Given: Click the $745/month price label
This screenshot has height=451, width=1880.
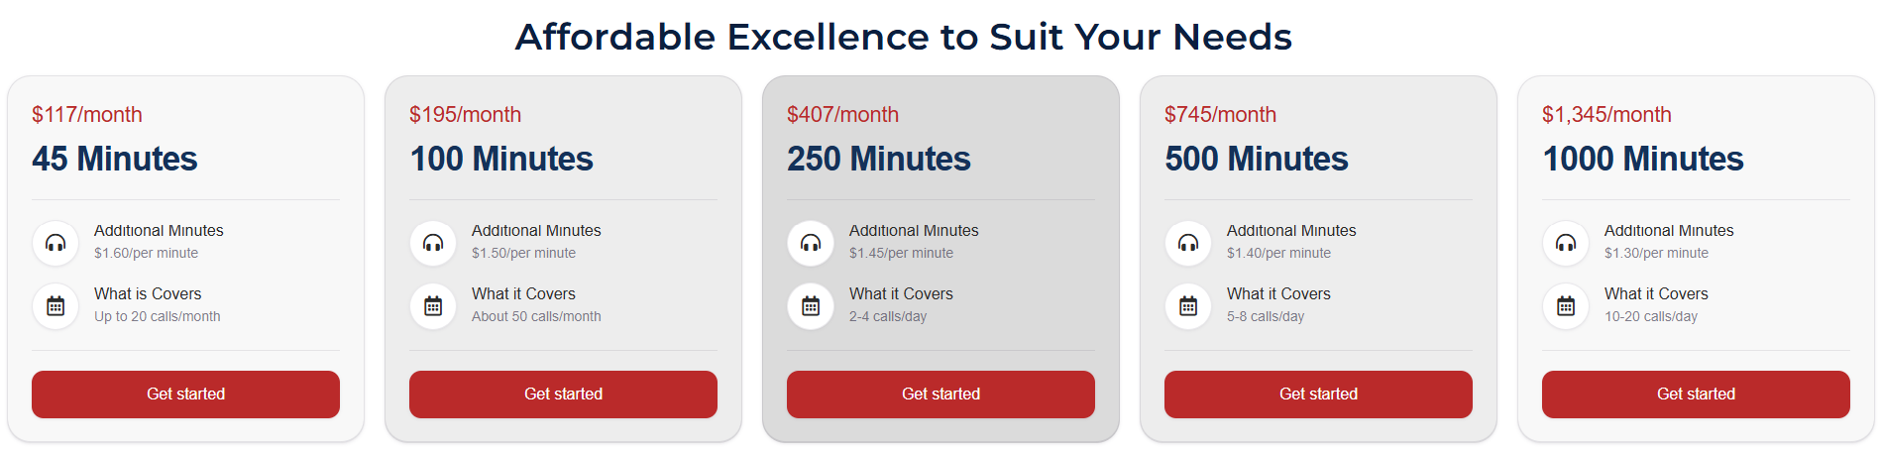Looking at the screenshot, I should (1220, 115).
